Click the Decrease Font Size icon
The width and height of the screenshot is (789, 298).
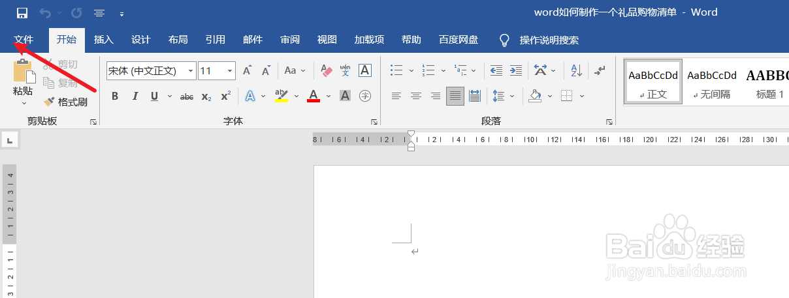click(266, 70)
